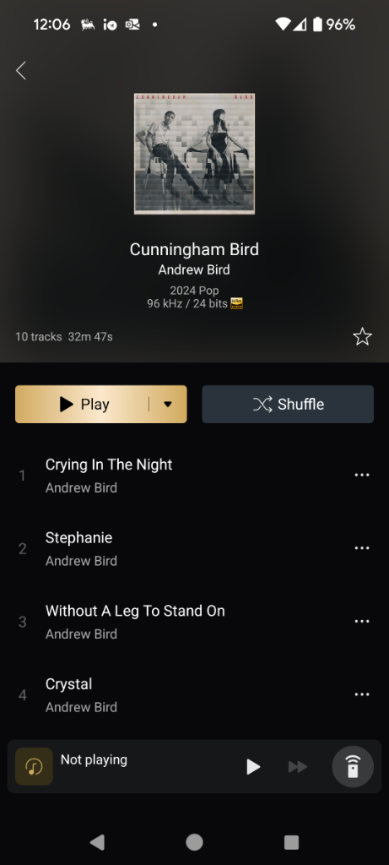The width and height of the screenshot is (389, 865).
Task: Go back using the top-left arrow
Action: tap(21, 71)
